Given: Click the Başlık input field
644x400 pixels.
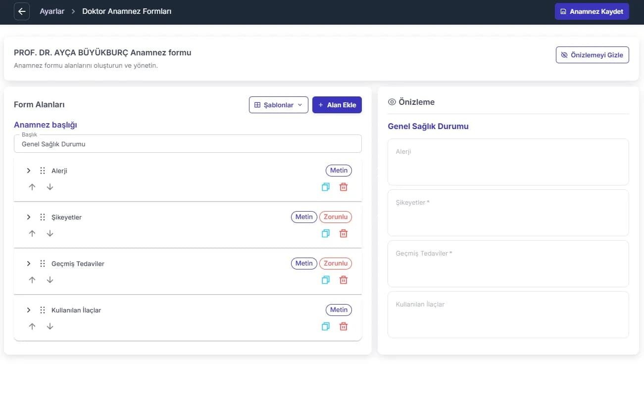Looking at the screenshot, I should 188,144.
